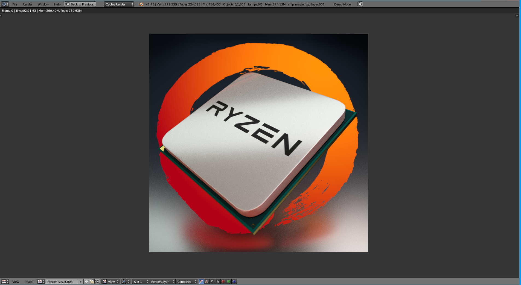This screenshot has width=521, height=285.
Task: Click the Back to Previous button
Action: (x=80, y=4)
